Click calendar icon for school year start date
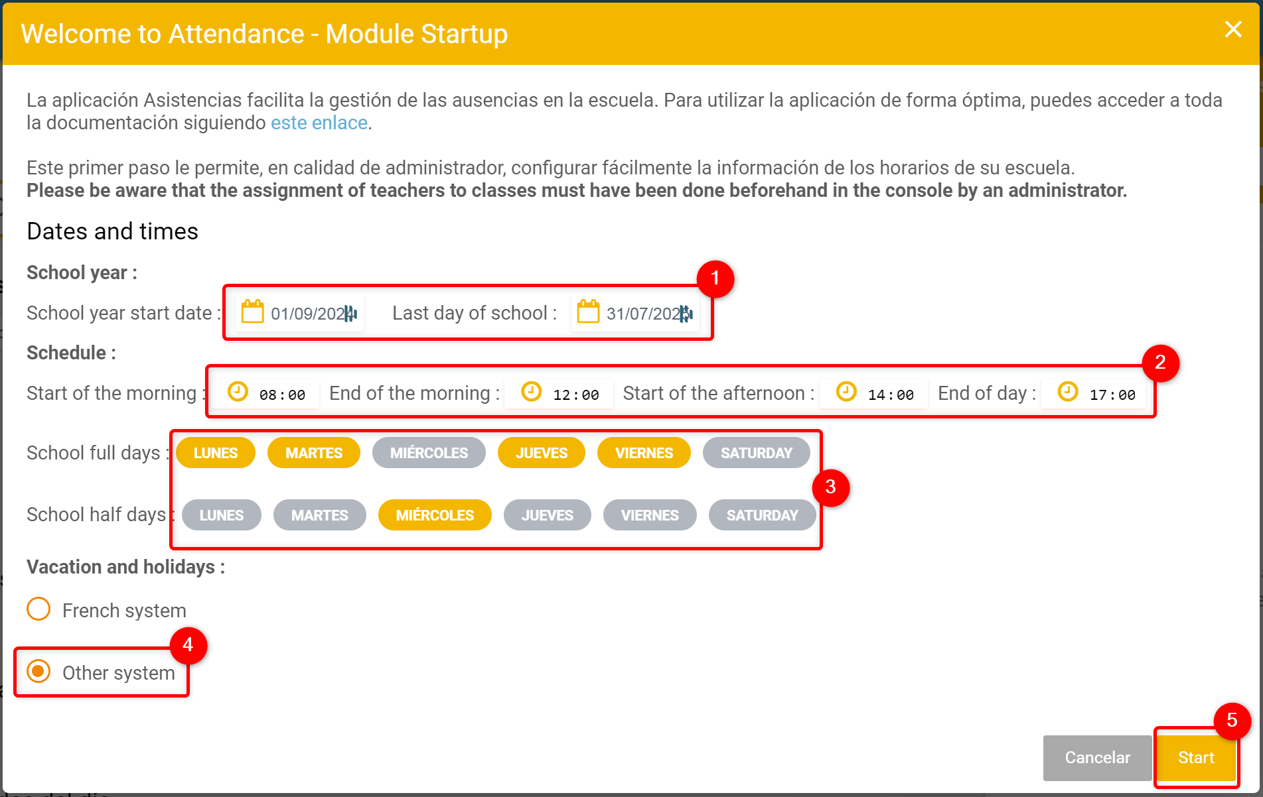 [252, 312]
